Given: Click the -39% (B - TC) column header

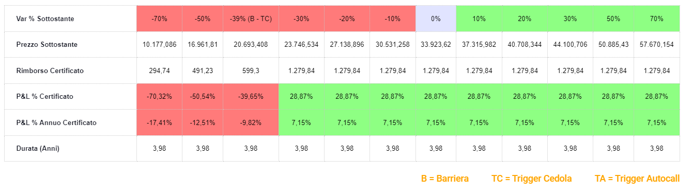Looking at the screenshot, I should [251, 19].
